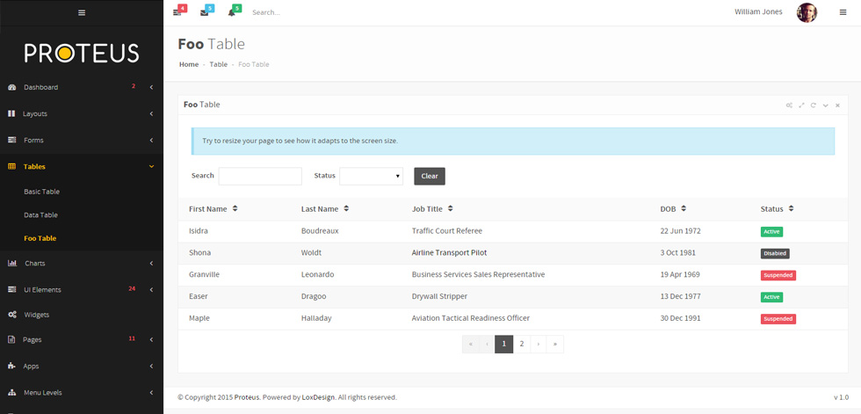The width and height of the screenshot is (861, 414).
Task: Collapse the Tables menu chevron
Action: click(151, 166)
